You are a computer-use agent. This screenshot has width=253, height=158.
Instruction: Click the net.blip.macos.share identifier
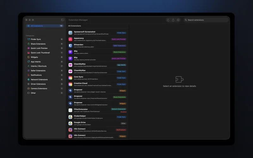(x=81, y=53)
